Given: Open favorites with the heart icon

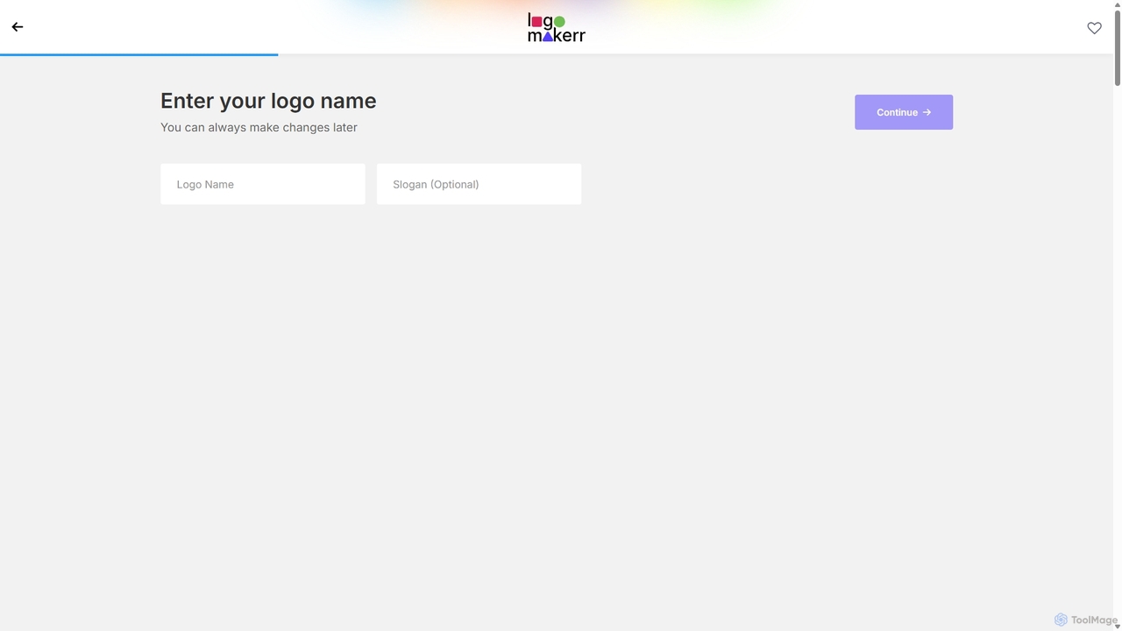Looking at the screenshot, I should click(1094, 28).
